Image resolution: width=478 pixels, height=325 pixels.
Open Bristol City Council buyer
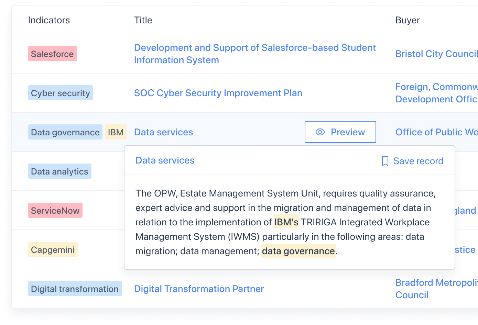tap(436, 54)
